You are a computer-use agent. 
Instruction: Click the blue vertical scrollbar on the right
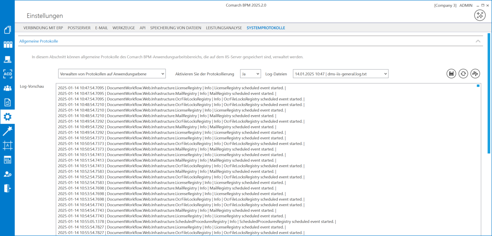[x=489, y=95]
